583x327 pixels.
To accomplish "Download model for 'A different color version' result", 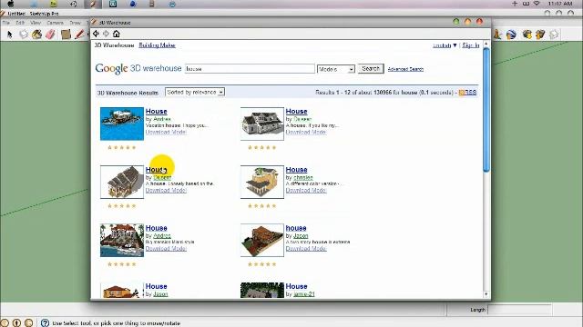I will click(306, 190).
